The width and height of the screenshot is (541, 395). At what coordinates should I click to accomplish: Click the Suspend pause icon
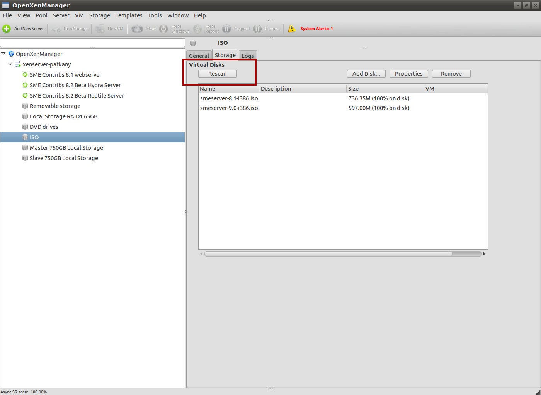226,29
